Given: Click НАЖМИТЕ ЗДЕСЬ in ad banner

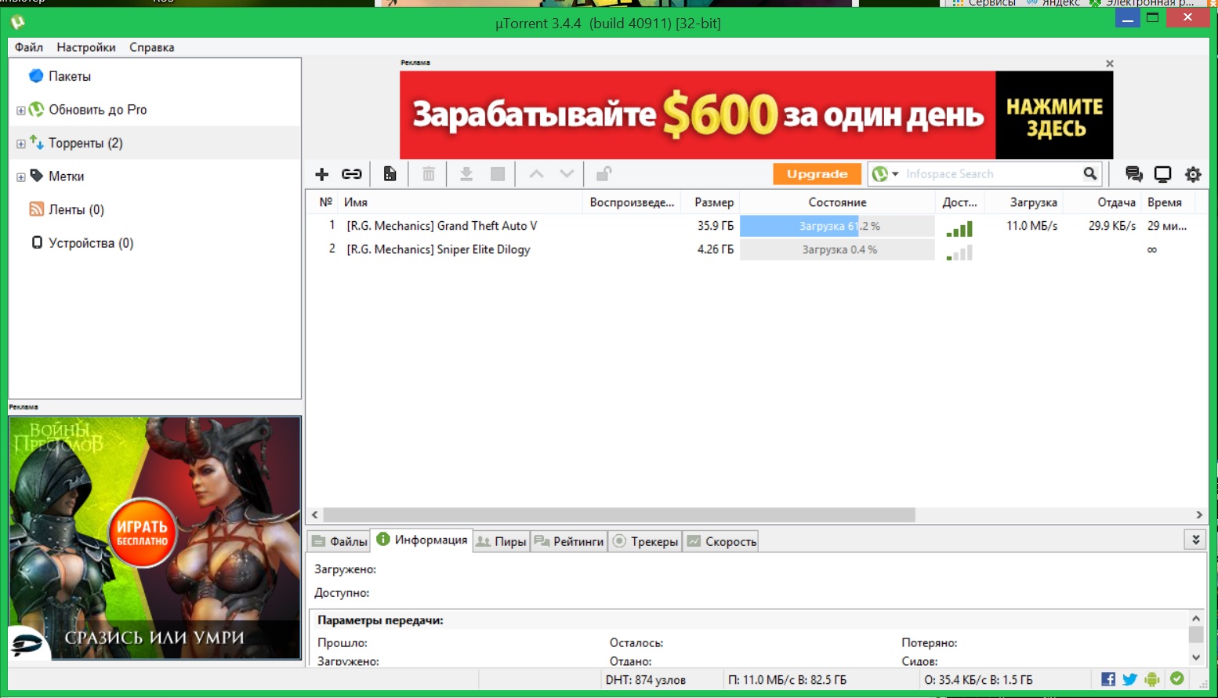Looking at the screenshot, I should [x=1054, y=116].
